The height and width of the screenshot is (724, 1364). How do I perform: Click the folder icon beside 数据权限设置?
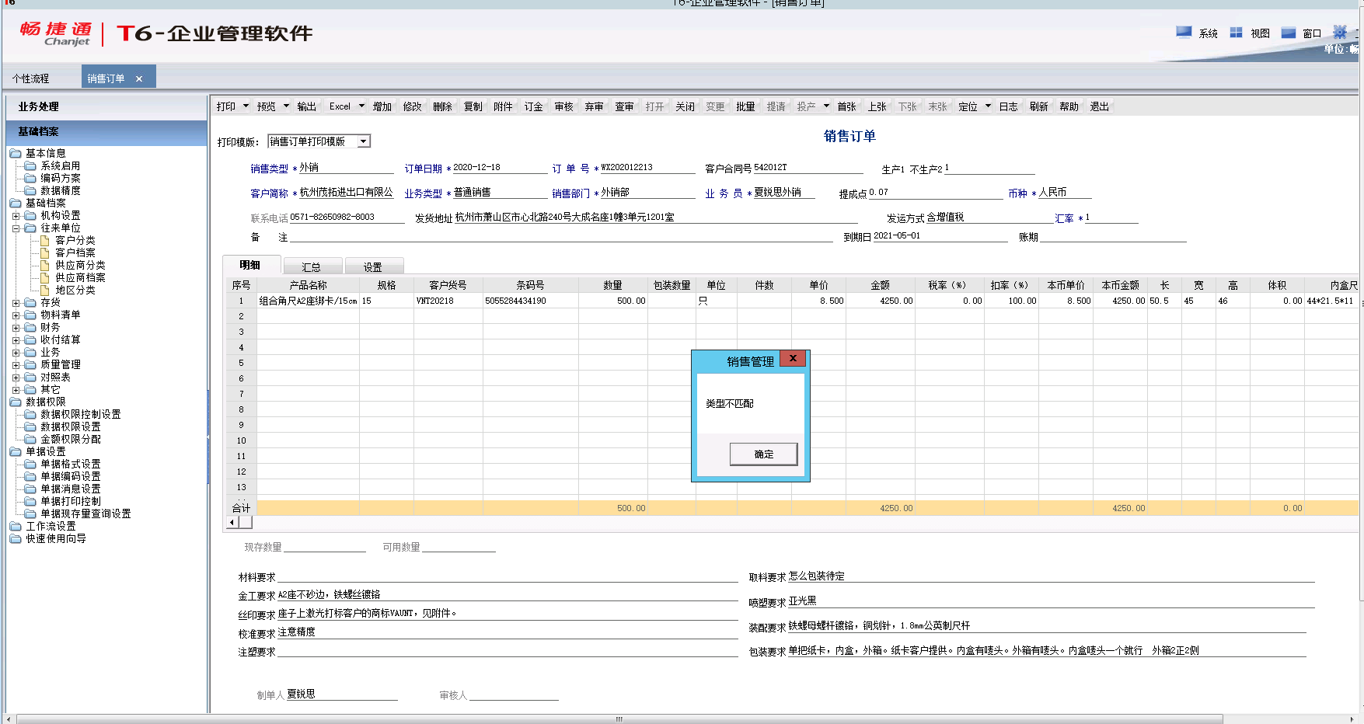(x=30, y=426)
